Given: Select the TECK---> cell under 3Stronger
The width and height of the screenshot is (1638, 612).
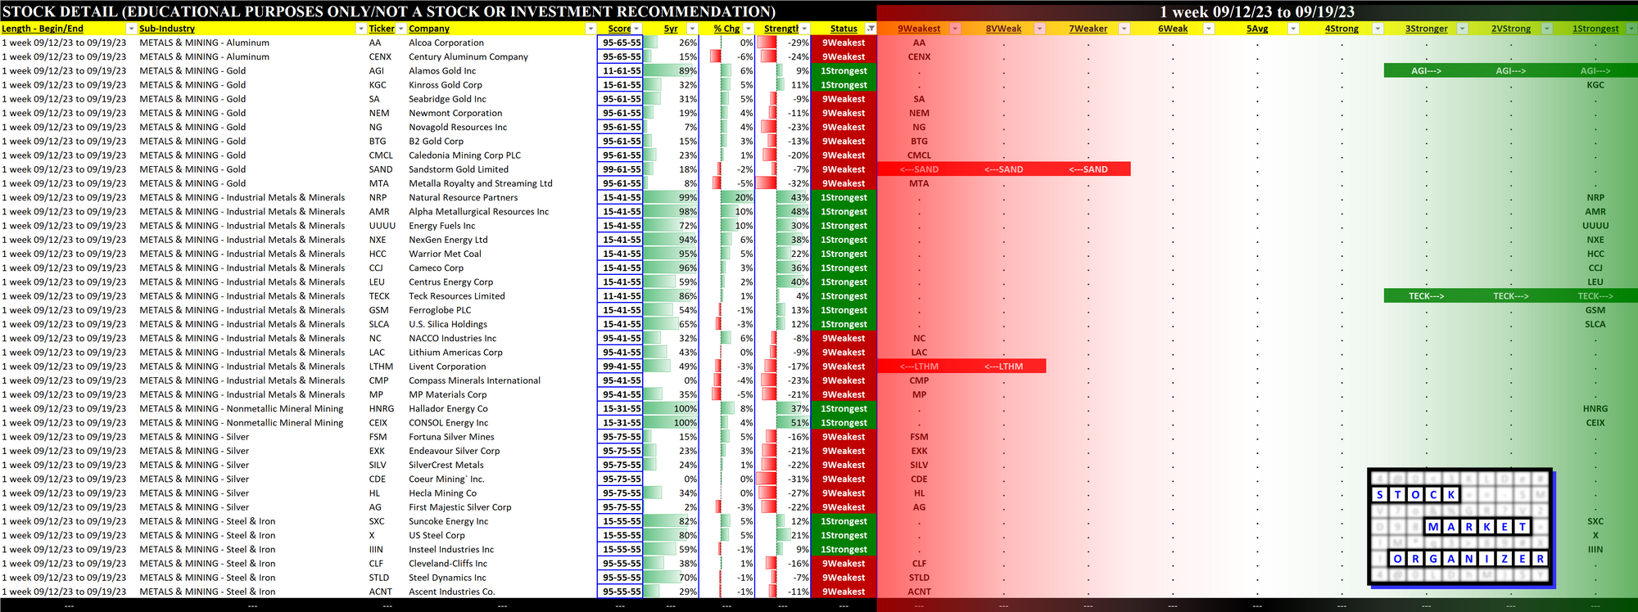Looking at the screenshot, I should tap(1426, 296).
